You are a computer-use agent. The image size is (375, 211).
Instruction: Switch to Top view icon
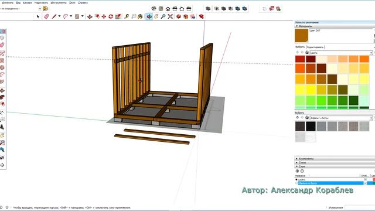coord(161,9)
